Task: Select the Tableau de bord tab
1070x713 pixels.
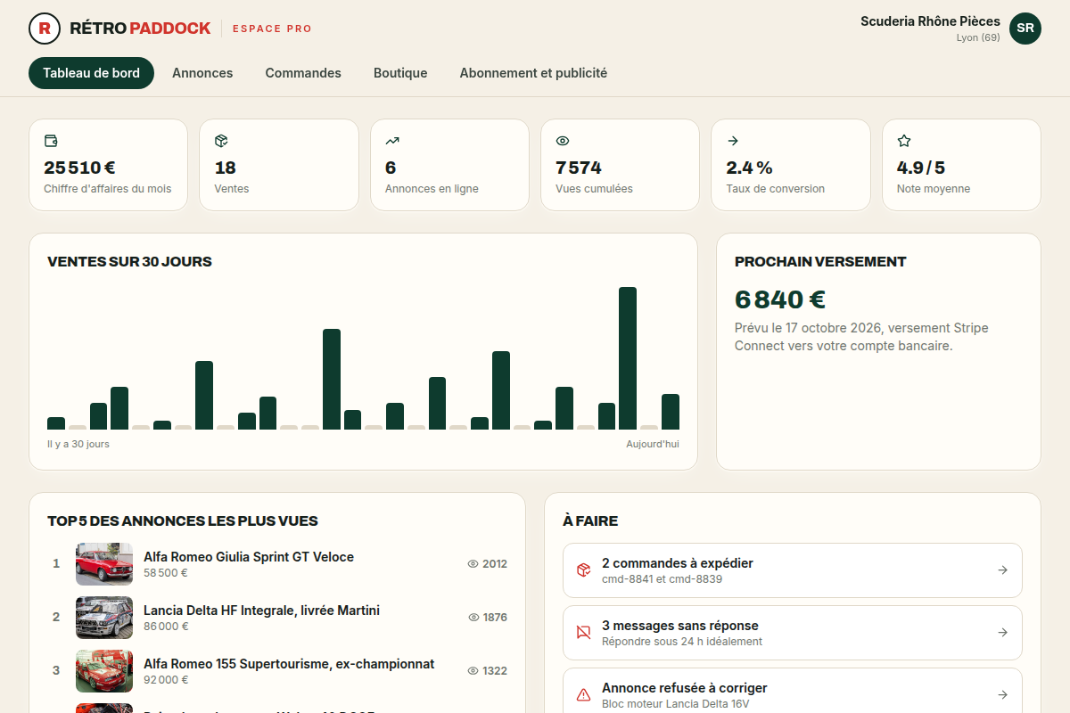Action: point(91,73)
